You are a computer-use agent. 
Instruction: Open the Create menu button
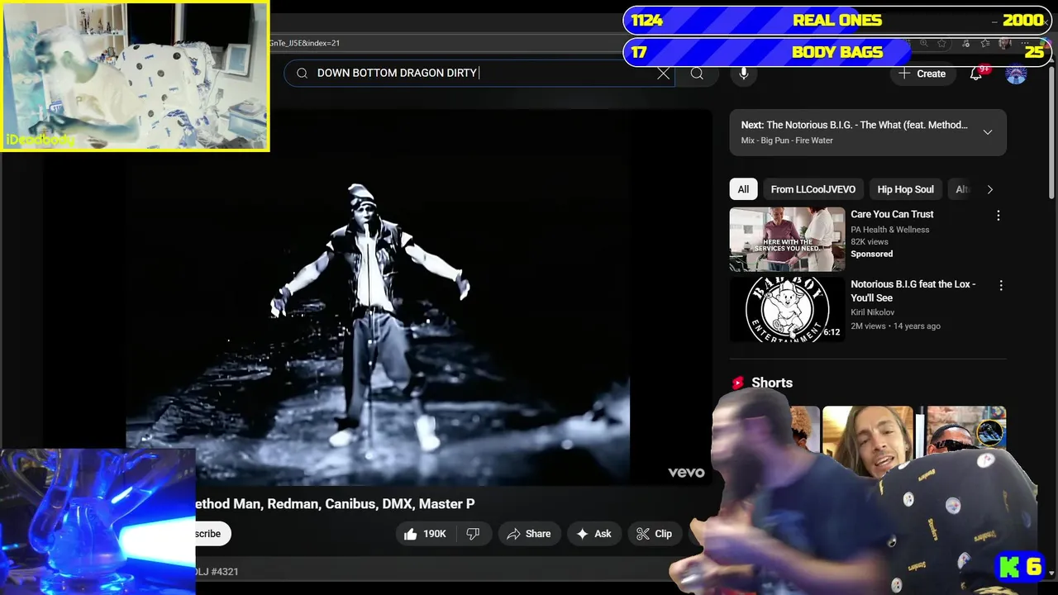[x=922, y=74]
